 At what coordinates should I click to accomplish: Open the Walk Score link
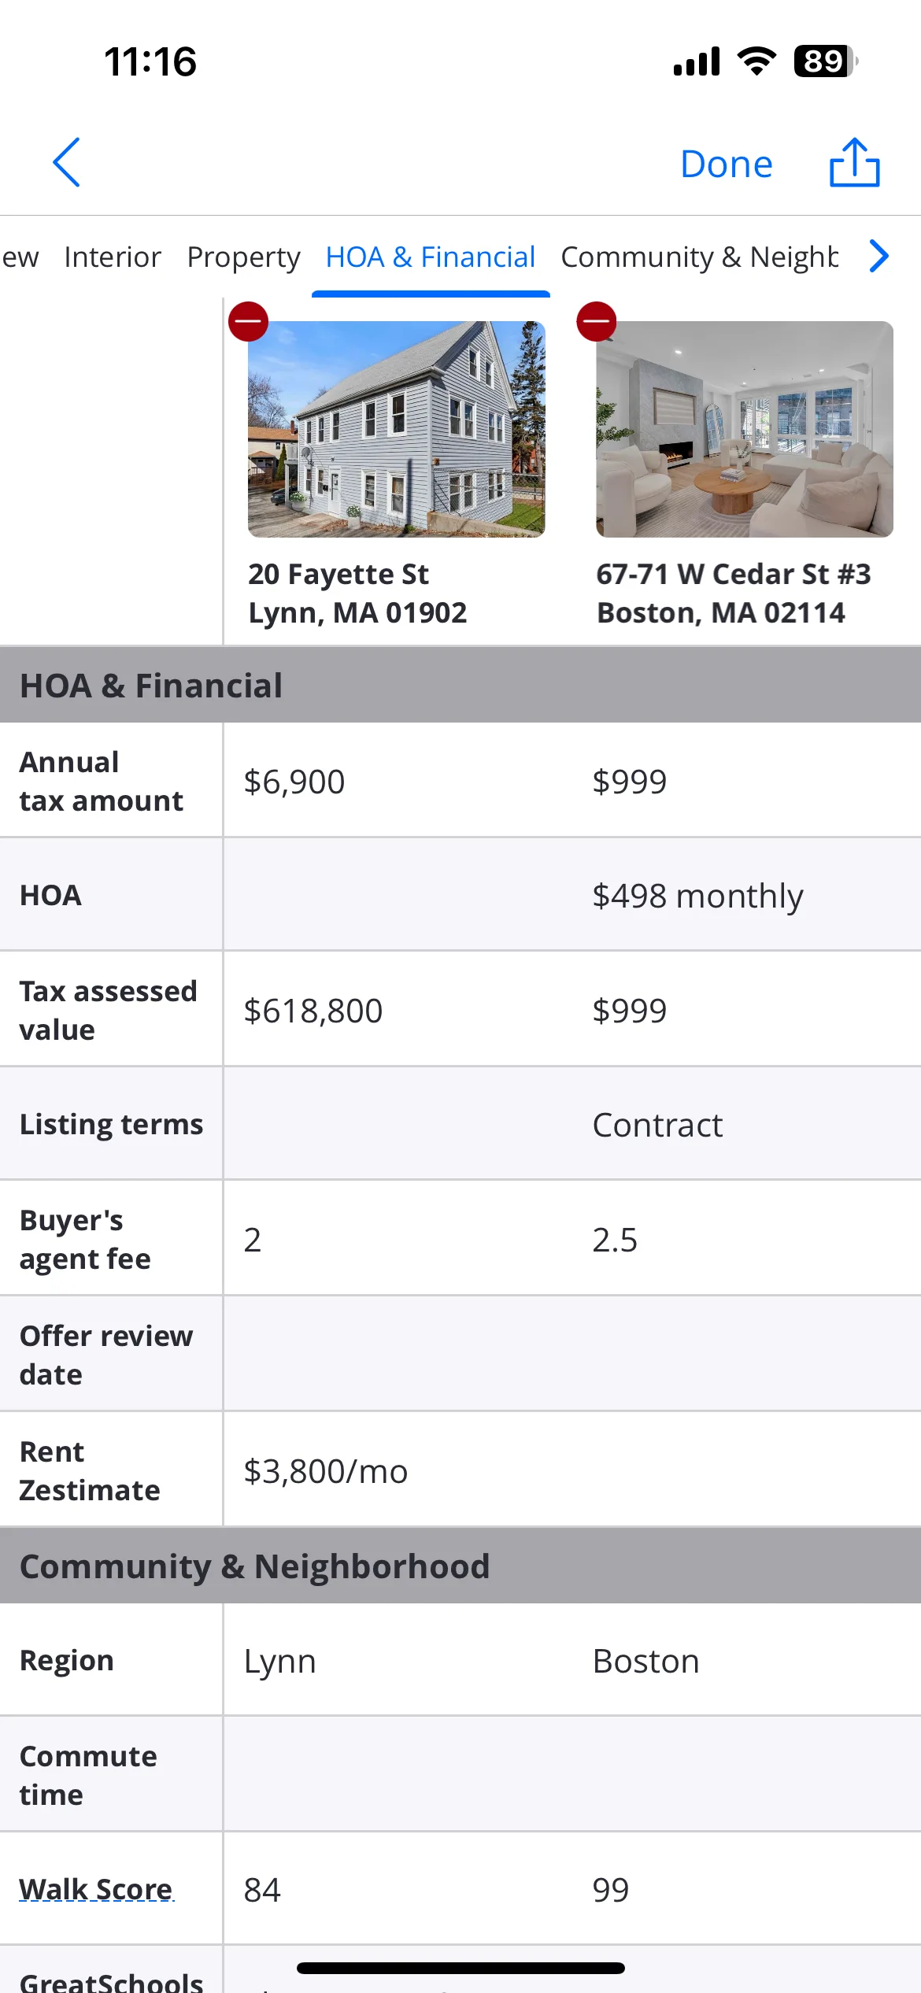pyautogui.click(x=96, y=1890)
